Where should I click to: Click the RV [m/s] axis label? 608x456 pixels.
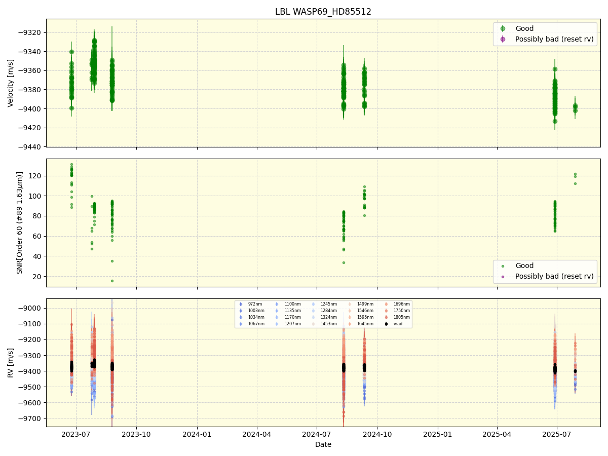click(x=11, y=363)
